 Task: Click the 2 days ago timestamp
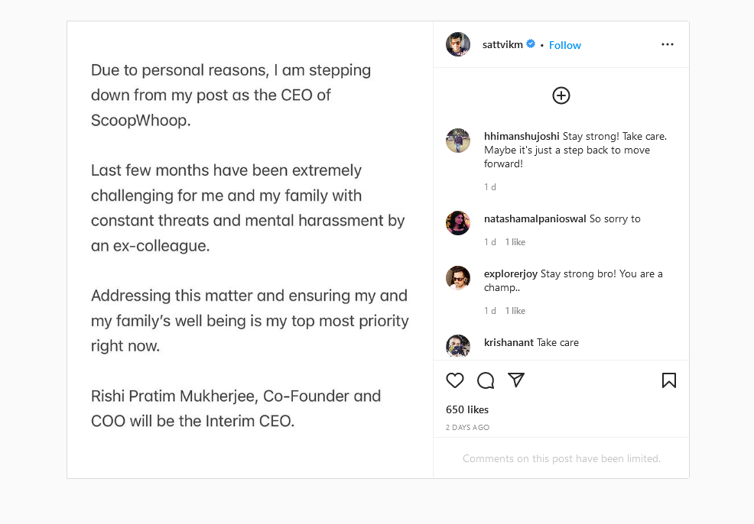pyautogui.click(x=467, y=428)
